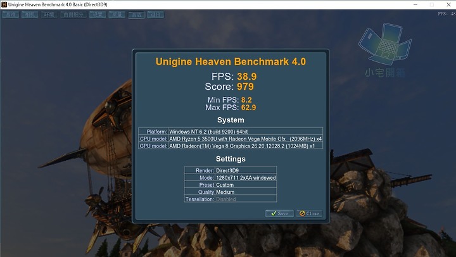The height and width of the screenshot is (257, 456).
Task: Click the Custom preset value cell
Action: (246, 185)
